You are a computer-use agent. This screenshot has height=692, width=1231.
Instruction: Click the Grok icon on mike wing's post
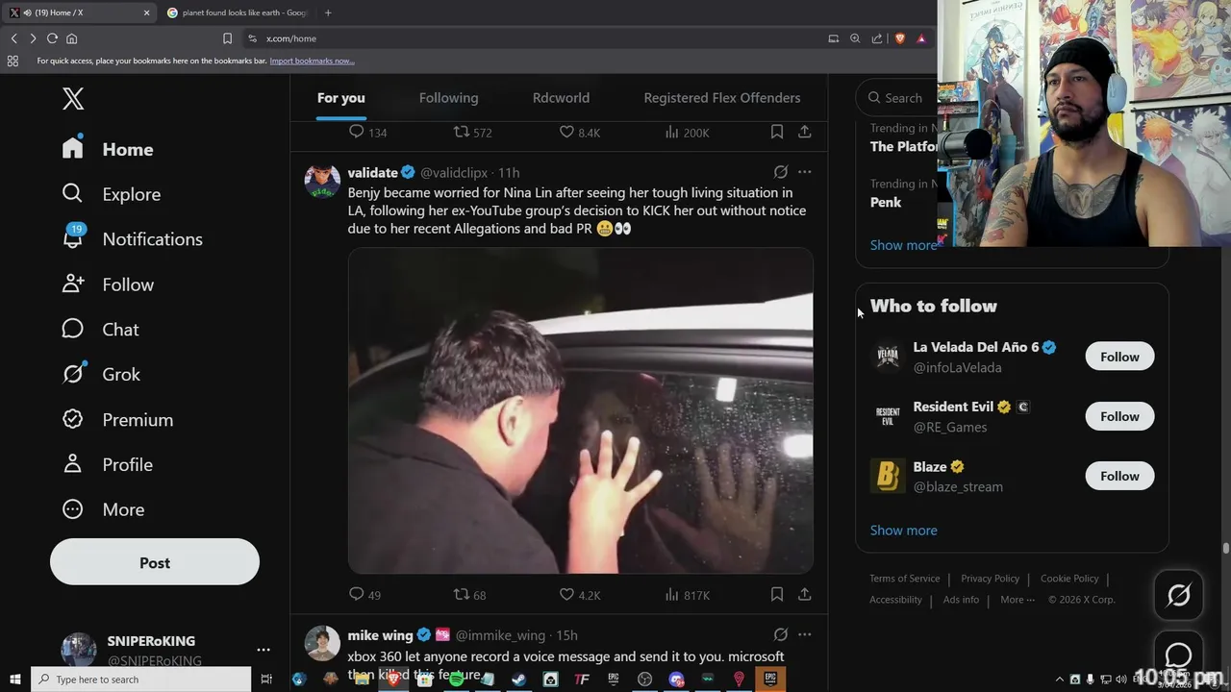781,634
